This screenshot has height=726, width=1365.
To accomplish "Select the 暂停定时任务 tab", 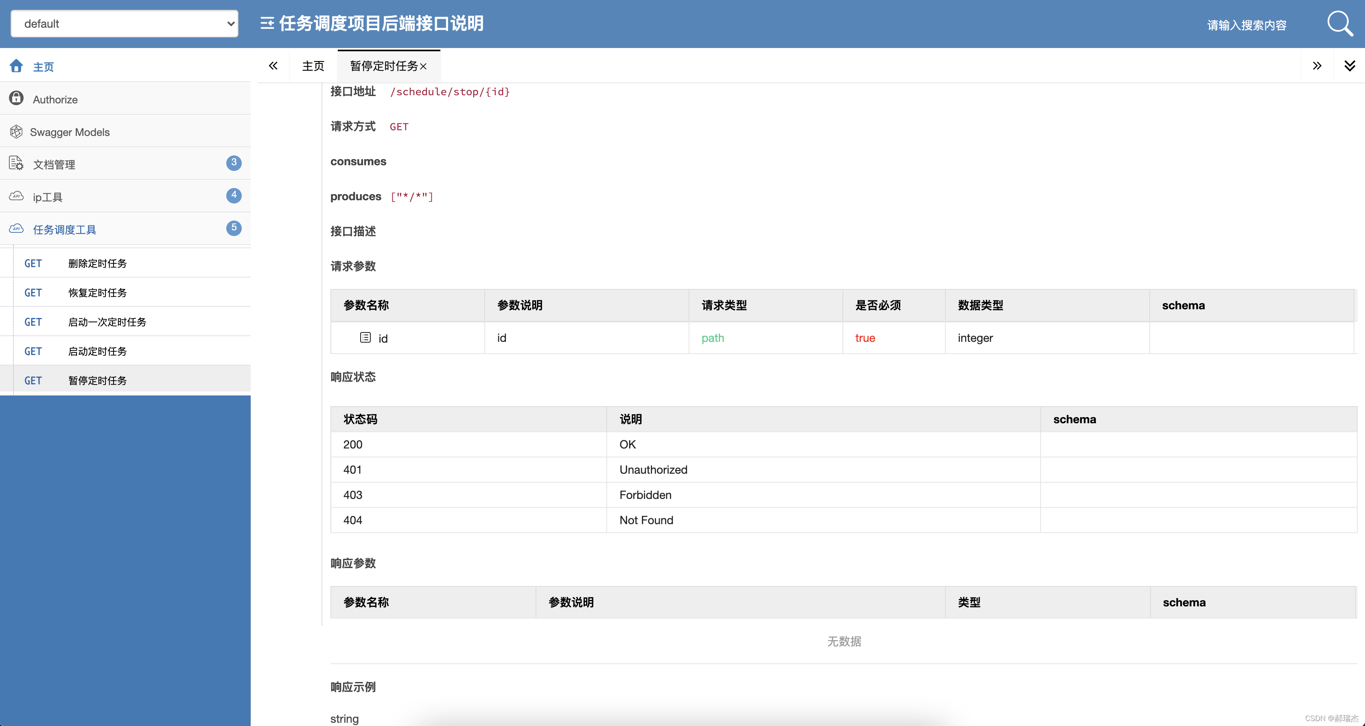I will click(384, 66).
